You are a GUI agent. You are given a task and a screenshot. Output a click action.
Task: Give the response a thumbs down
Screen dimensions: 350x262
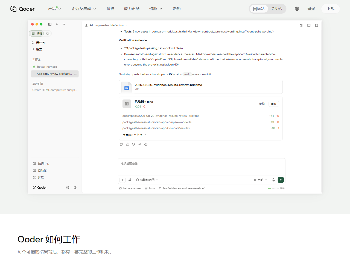click(134, 144)
